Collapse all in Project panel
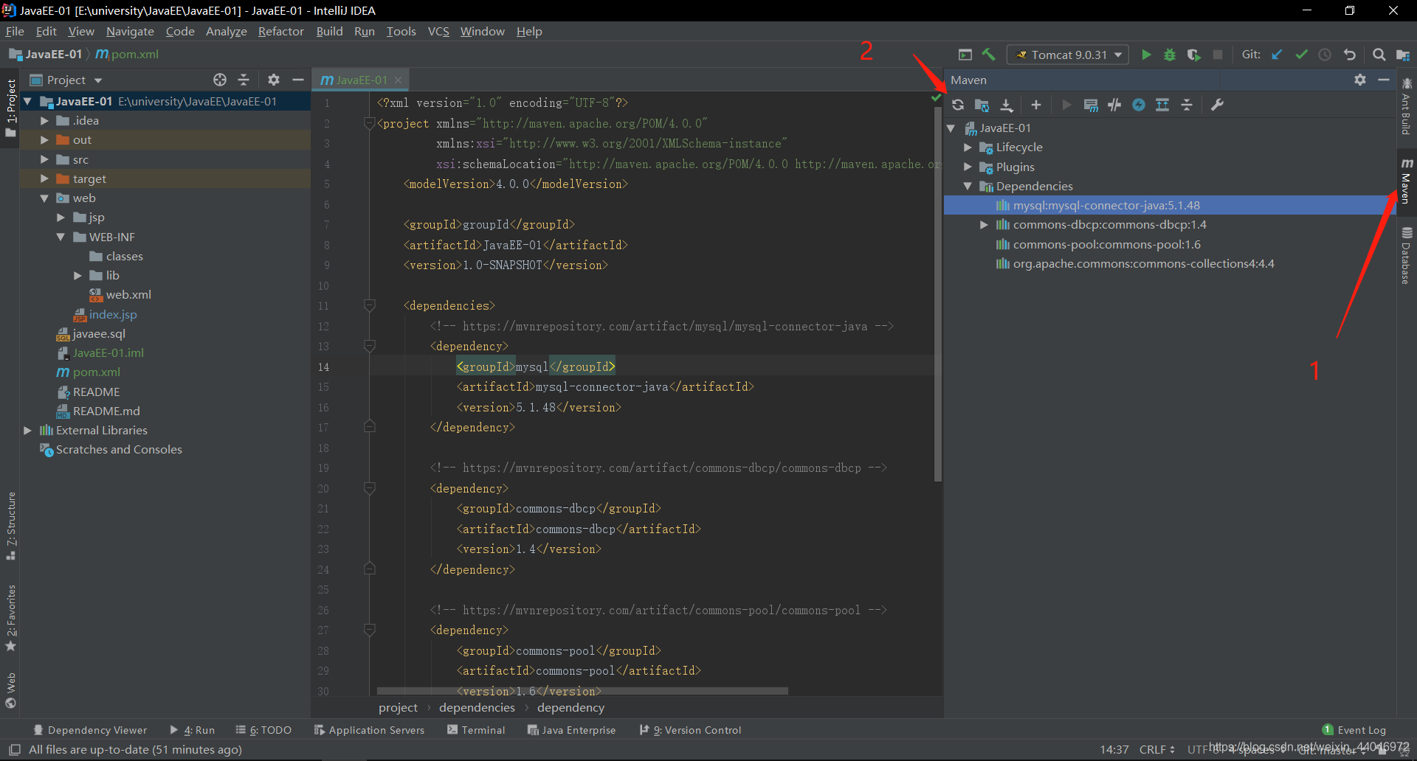The height and width of the screenshot is (761, 1417). click(244, 80)
